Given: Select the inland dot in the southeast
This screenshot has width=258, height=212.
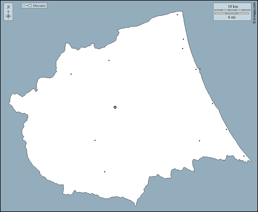Looking at the screenshot, I should [199, 141].
